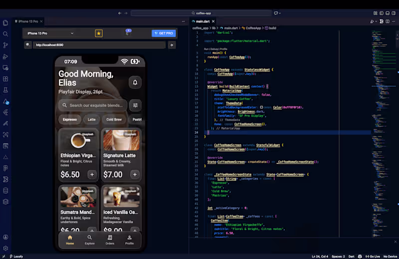
Task: Open the Extensions view
Action: coord(5,79)
